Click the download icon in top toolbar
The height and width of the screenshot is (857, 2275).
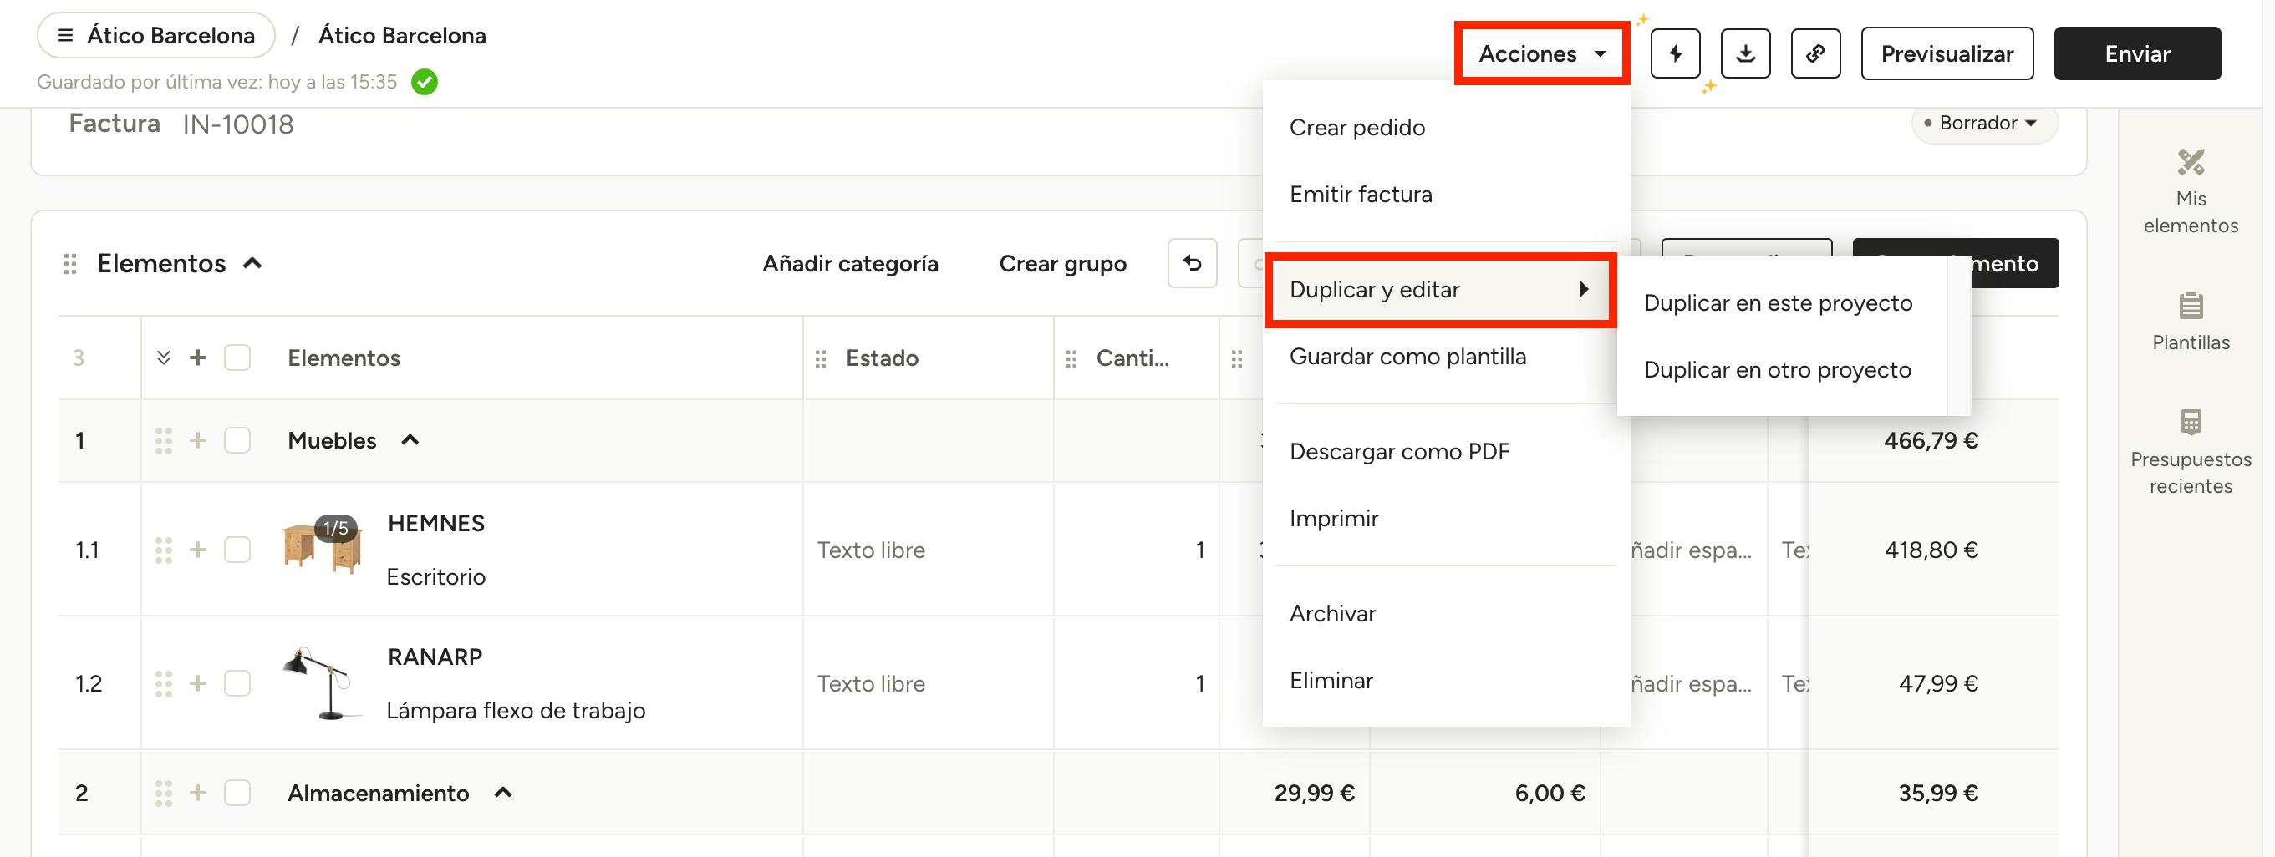click(x=1744, y=53)
